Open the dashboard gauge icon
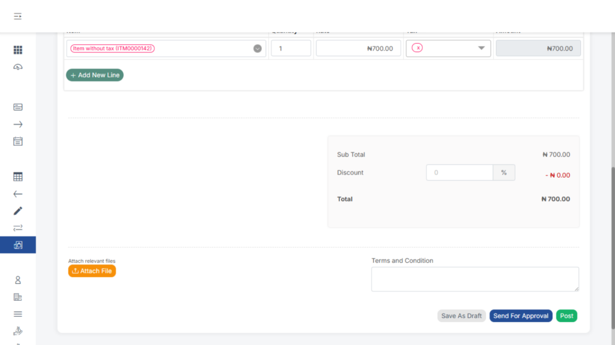This screenshot has height=345, width=615. pyautogui.click(x=17, y=67)
